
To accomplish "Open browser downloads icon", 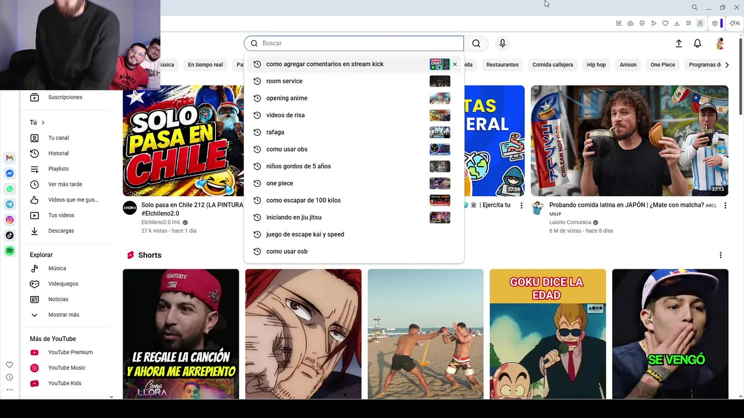I will [x=677, y=23].
